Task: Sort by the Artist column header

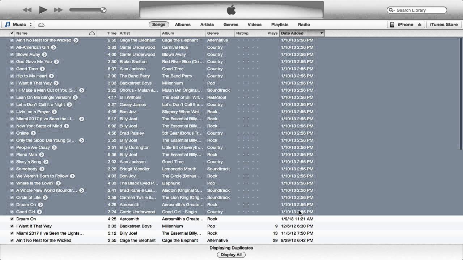Action: coord(139,33)
